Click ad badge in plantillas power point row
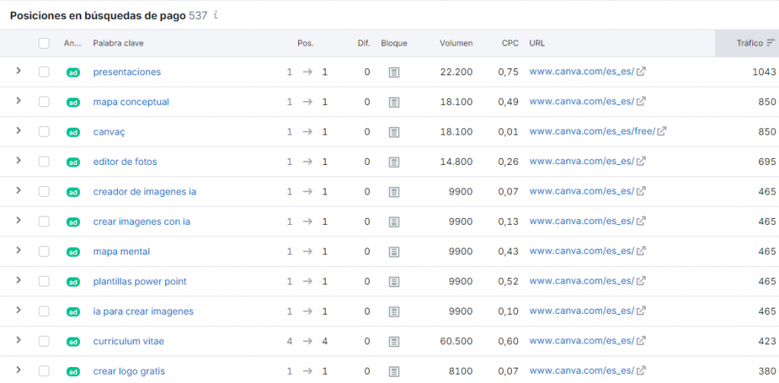This screenshot has height=383, width=779. 73,282
